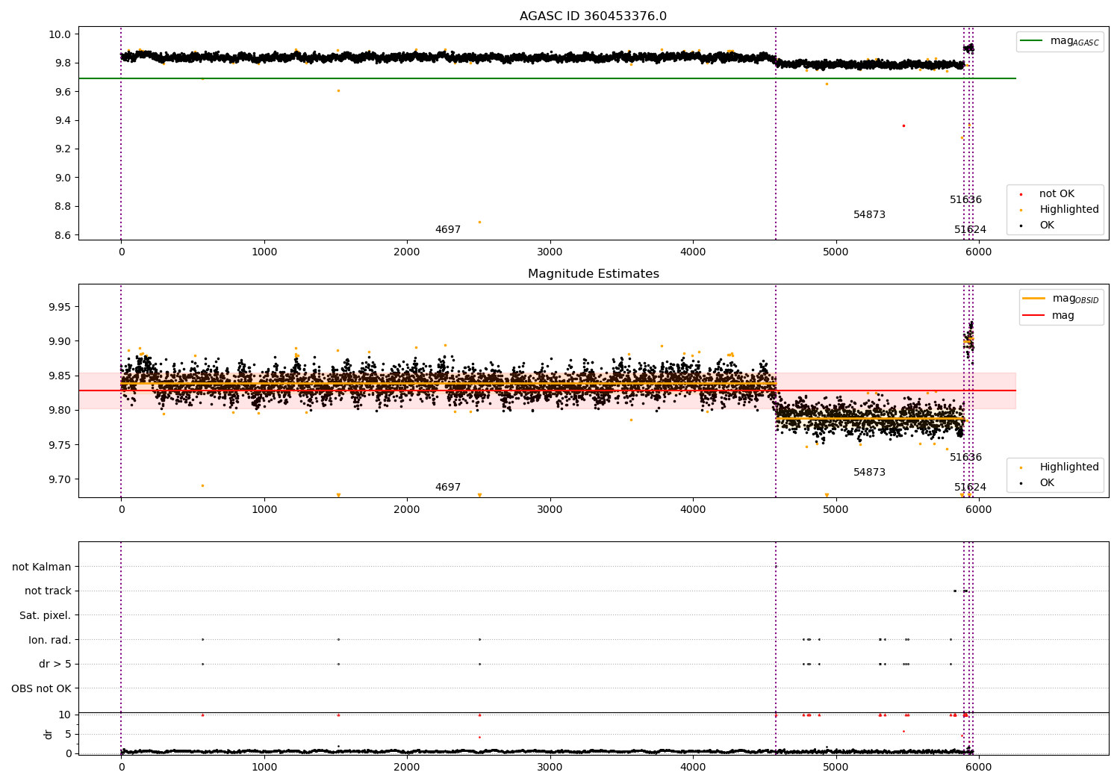Click the 'not Kalman' axis label
This screenshot has height=784, width=1120.
(42, 567)
